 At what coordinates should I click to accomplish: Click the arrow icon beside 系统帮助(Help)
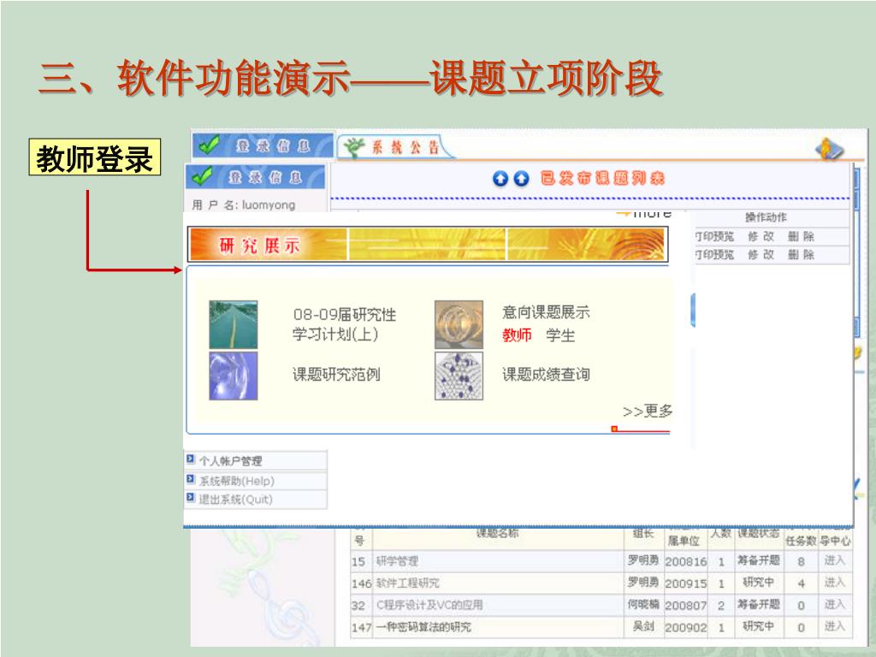click(x=191, y=479)
